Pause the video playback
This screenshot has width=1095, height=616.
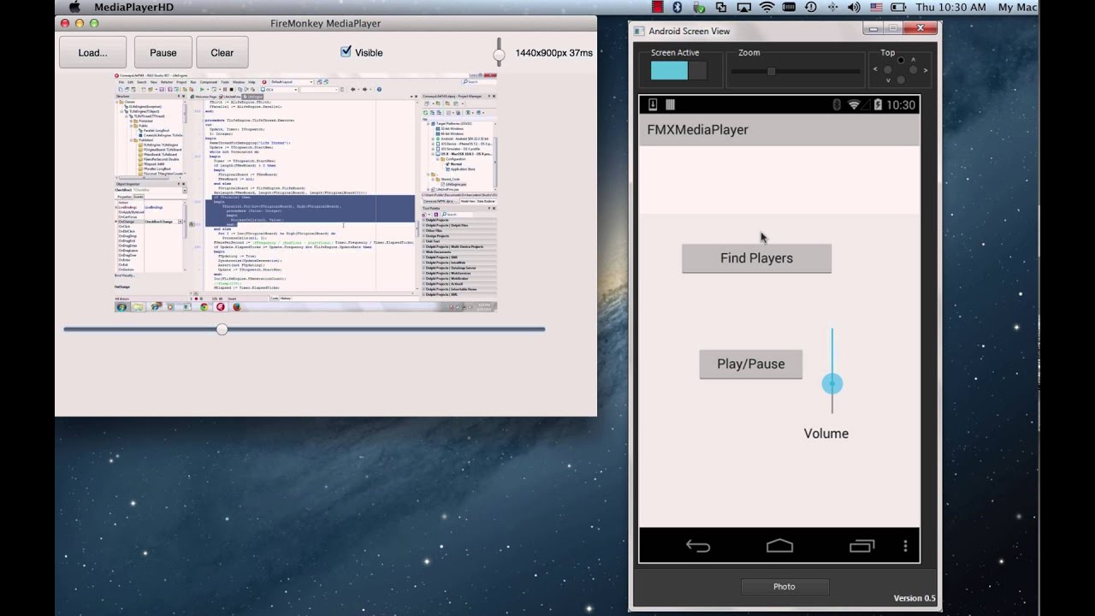coord(163,52)
